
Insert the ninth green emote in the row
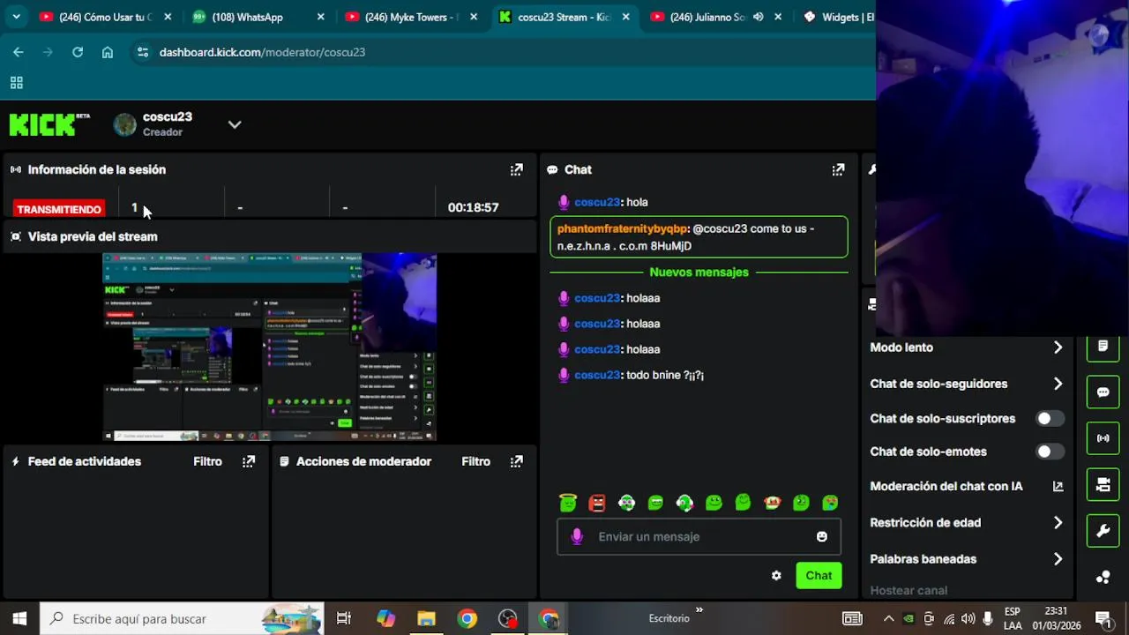(801, 503)
